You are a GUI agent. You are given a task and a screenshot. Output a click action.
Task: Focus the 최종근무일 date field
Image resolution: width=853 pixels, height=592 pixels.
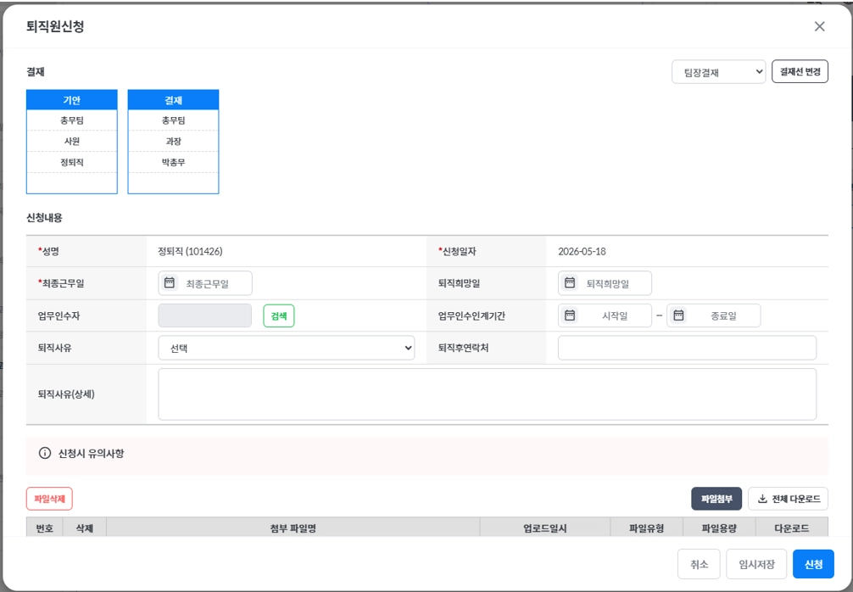[x=205, y=283]
